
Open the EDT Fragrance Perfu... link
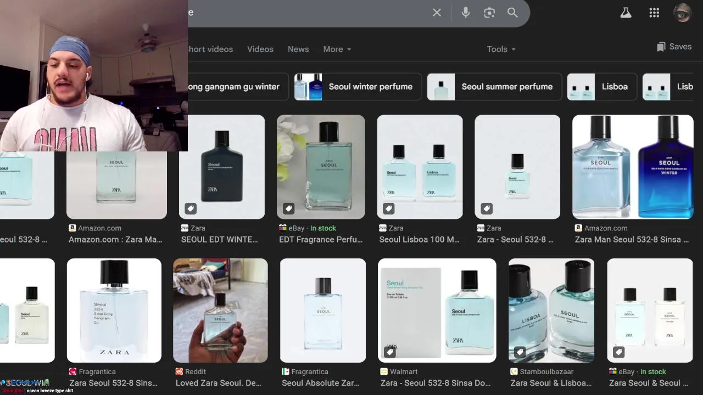(x=321, y=239)
